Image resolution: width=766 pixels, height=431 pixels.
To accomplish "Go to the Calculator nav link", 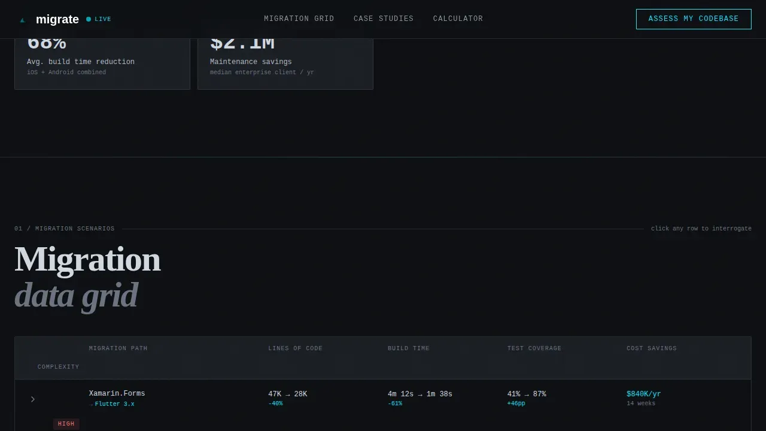I will (458, 19).
